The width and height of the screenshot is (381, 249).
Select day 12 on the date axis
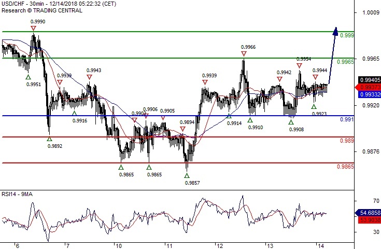(220, 246)
